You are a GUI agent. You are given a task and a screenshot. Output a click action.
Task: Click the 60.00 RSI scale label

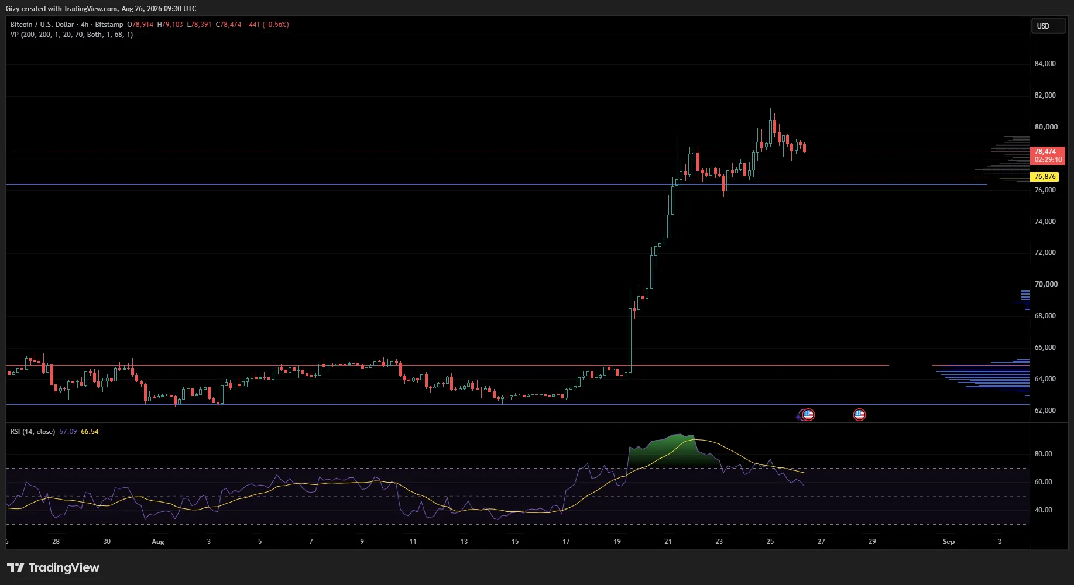point(1044,482)
